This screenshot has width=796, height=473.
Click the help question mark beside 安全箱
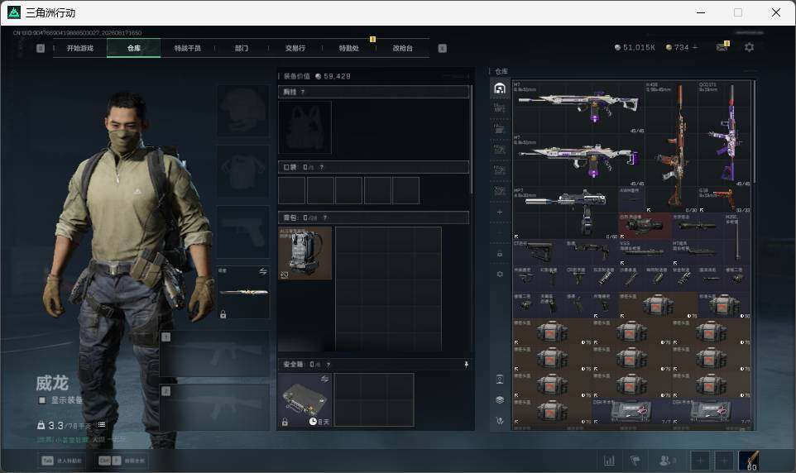328,365
